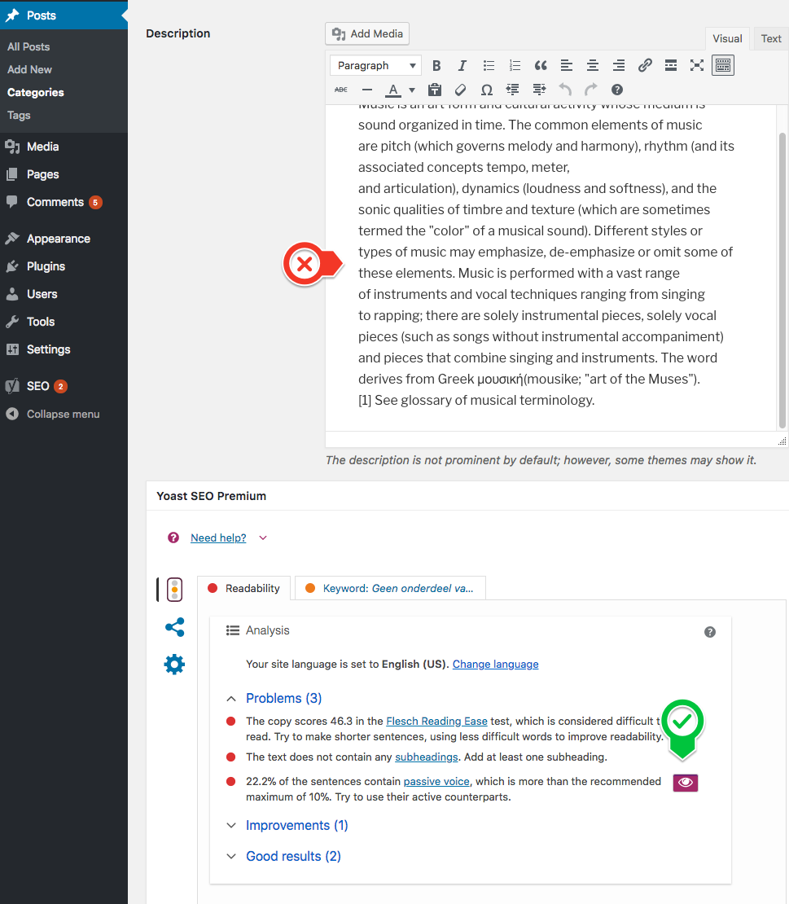This screenshot has height=904, width=789.
Task: Insert a link using the chain icon
Action: (645, 65)
